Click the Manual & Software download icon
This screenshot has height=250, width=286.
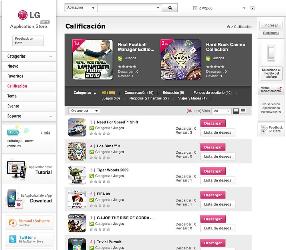(13, 222)
